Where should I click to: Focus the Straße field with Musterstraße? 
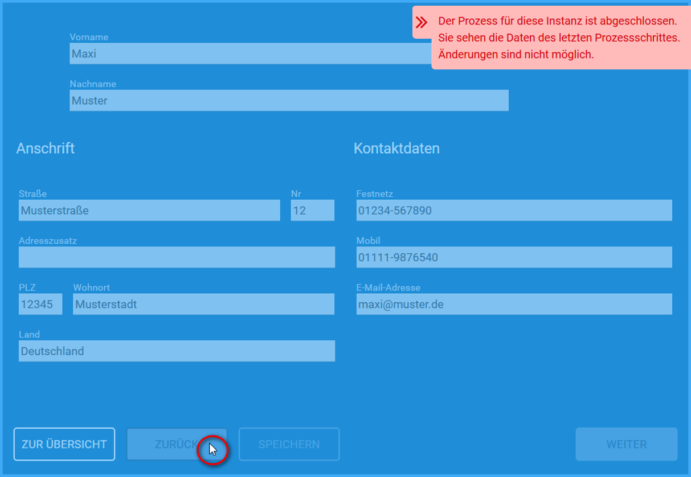(x=149, y=211)
